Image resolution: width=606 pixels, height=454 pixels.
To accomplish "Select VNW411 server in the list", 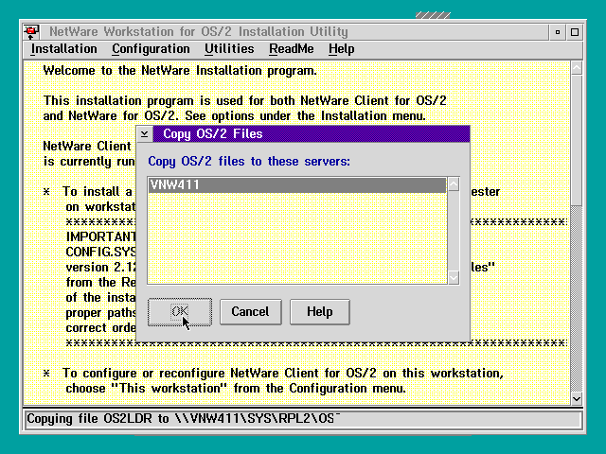I will point(296,185).
